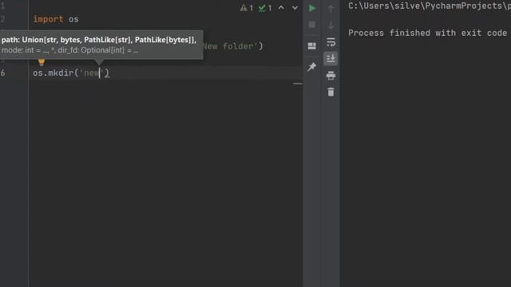
Task: Click the Stop process square icon
Action: [x=312, y=25]
